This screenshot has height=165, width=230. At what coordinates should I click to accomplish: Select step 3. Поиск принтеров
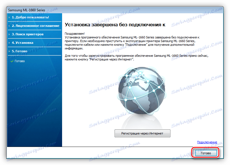click(x=28, y=34)
